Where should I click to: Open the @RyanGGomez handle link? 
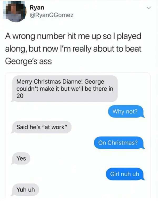click(x=52, y=15)
